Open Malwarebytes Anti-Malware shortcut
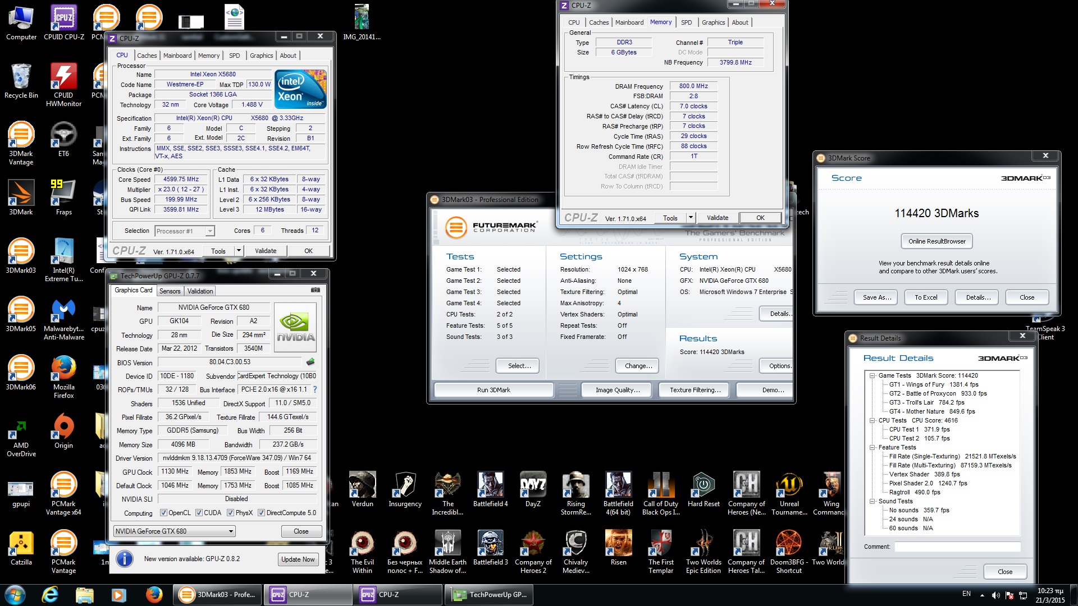The height and width of the screenshot is (606, 1078). pos(64,319)
